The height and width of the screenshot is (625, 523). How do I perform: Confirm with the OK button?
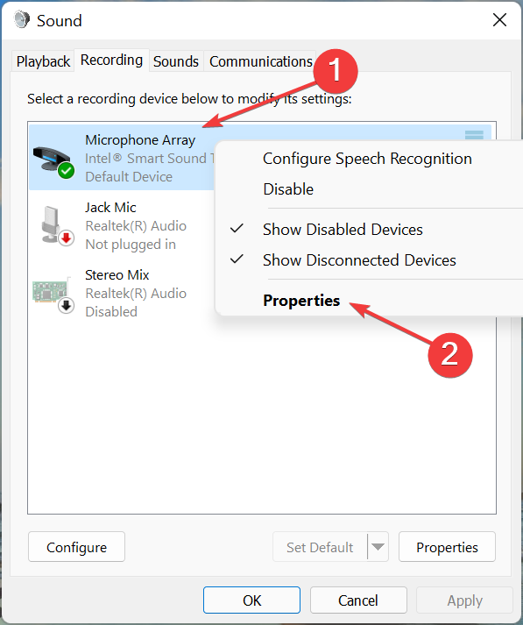click(251, 600)
